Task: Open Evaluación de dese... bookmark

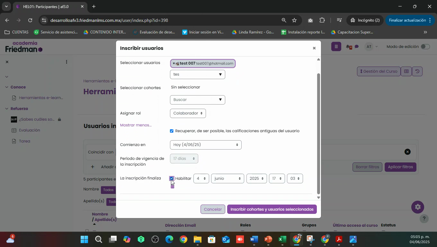Action: [154, 32]
